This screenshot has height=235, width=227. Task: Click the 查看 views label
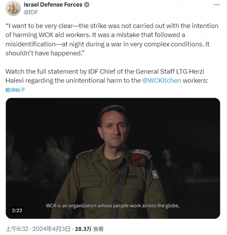click(x=98, y=229)
